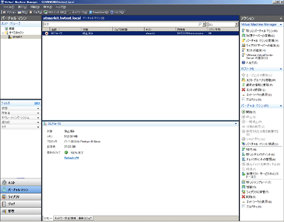
Task: Switch to the Latest Job tab
Action: point(85,218)
